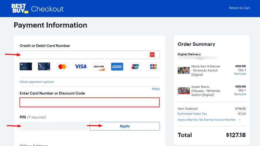Open Other payment options

[37, 82]
